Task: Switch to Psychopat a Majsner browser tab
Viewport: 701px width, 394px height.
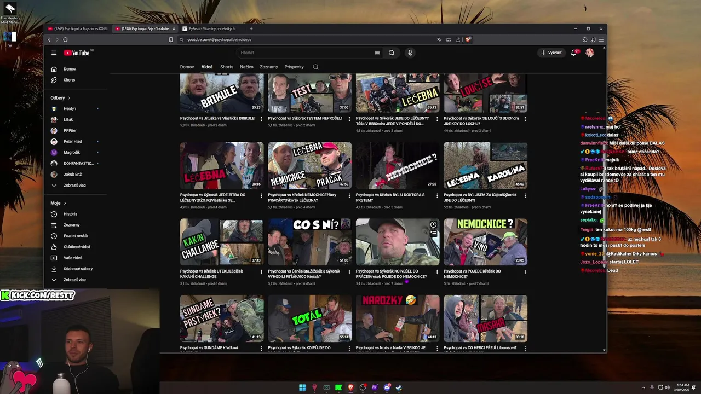Action: coord(77,28)
